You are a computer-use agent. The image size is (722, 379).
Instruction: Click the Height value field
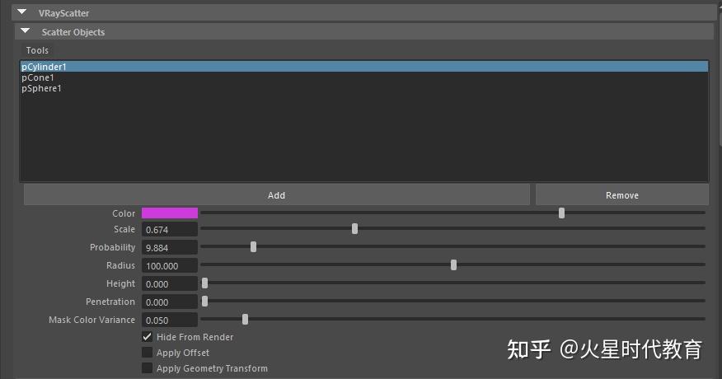[x=170, y=283]
